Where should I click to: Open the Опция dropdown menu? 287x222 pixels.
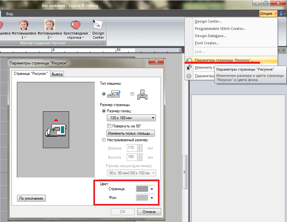[268, 13]
